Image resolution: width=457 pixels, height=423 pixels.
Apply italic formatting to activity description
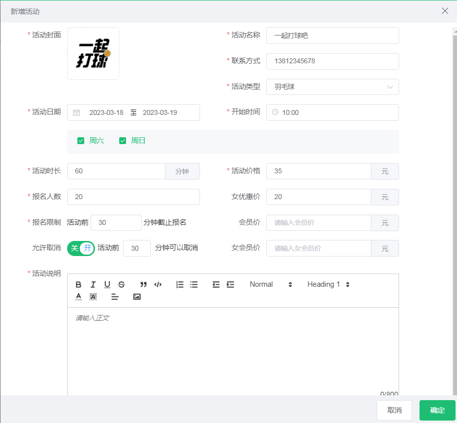point(93,284)
